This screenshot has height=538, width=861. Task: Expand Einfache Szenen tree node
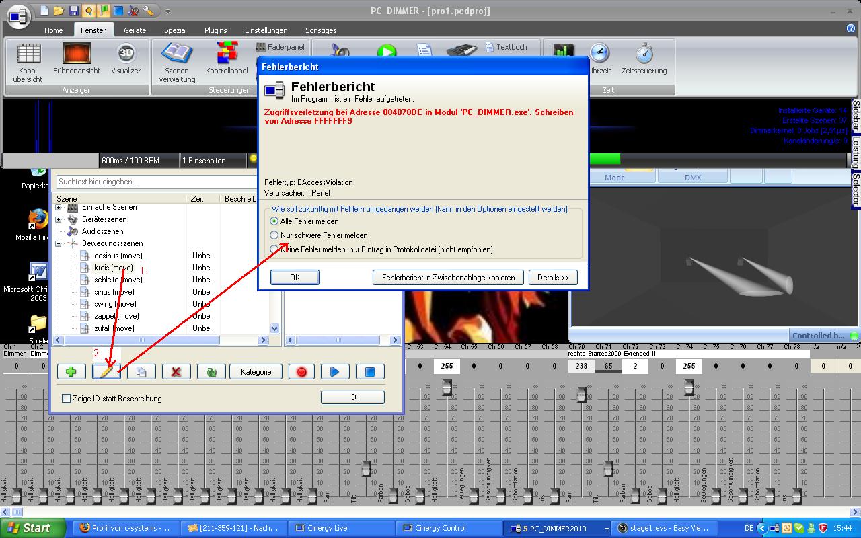pyautogui.click(x=59, y=208)
